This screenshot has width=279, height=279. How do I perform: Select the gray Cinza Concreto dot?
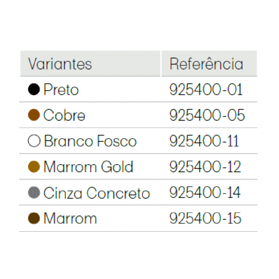click(34, 193)
